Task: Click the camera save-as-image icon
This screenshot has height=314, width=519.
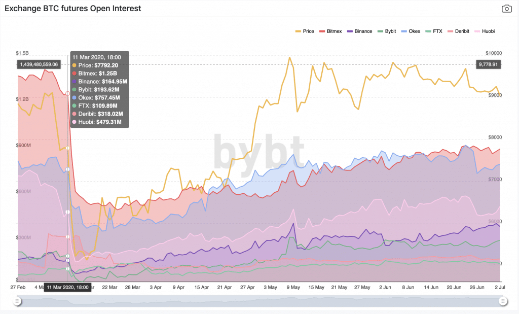Action: 506,9
